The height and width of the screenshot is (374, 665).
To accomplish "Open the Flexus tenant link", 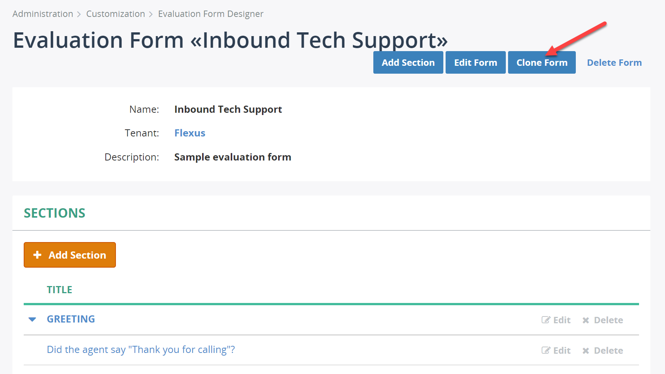I will click(x=190, y=133).
